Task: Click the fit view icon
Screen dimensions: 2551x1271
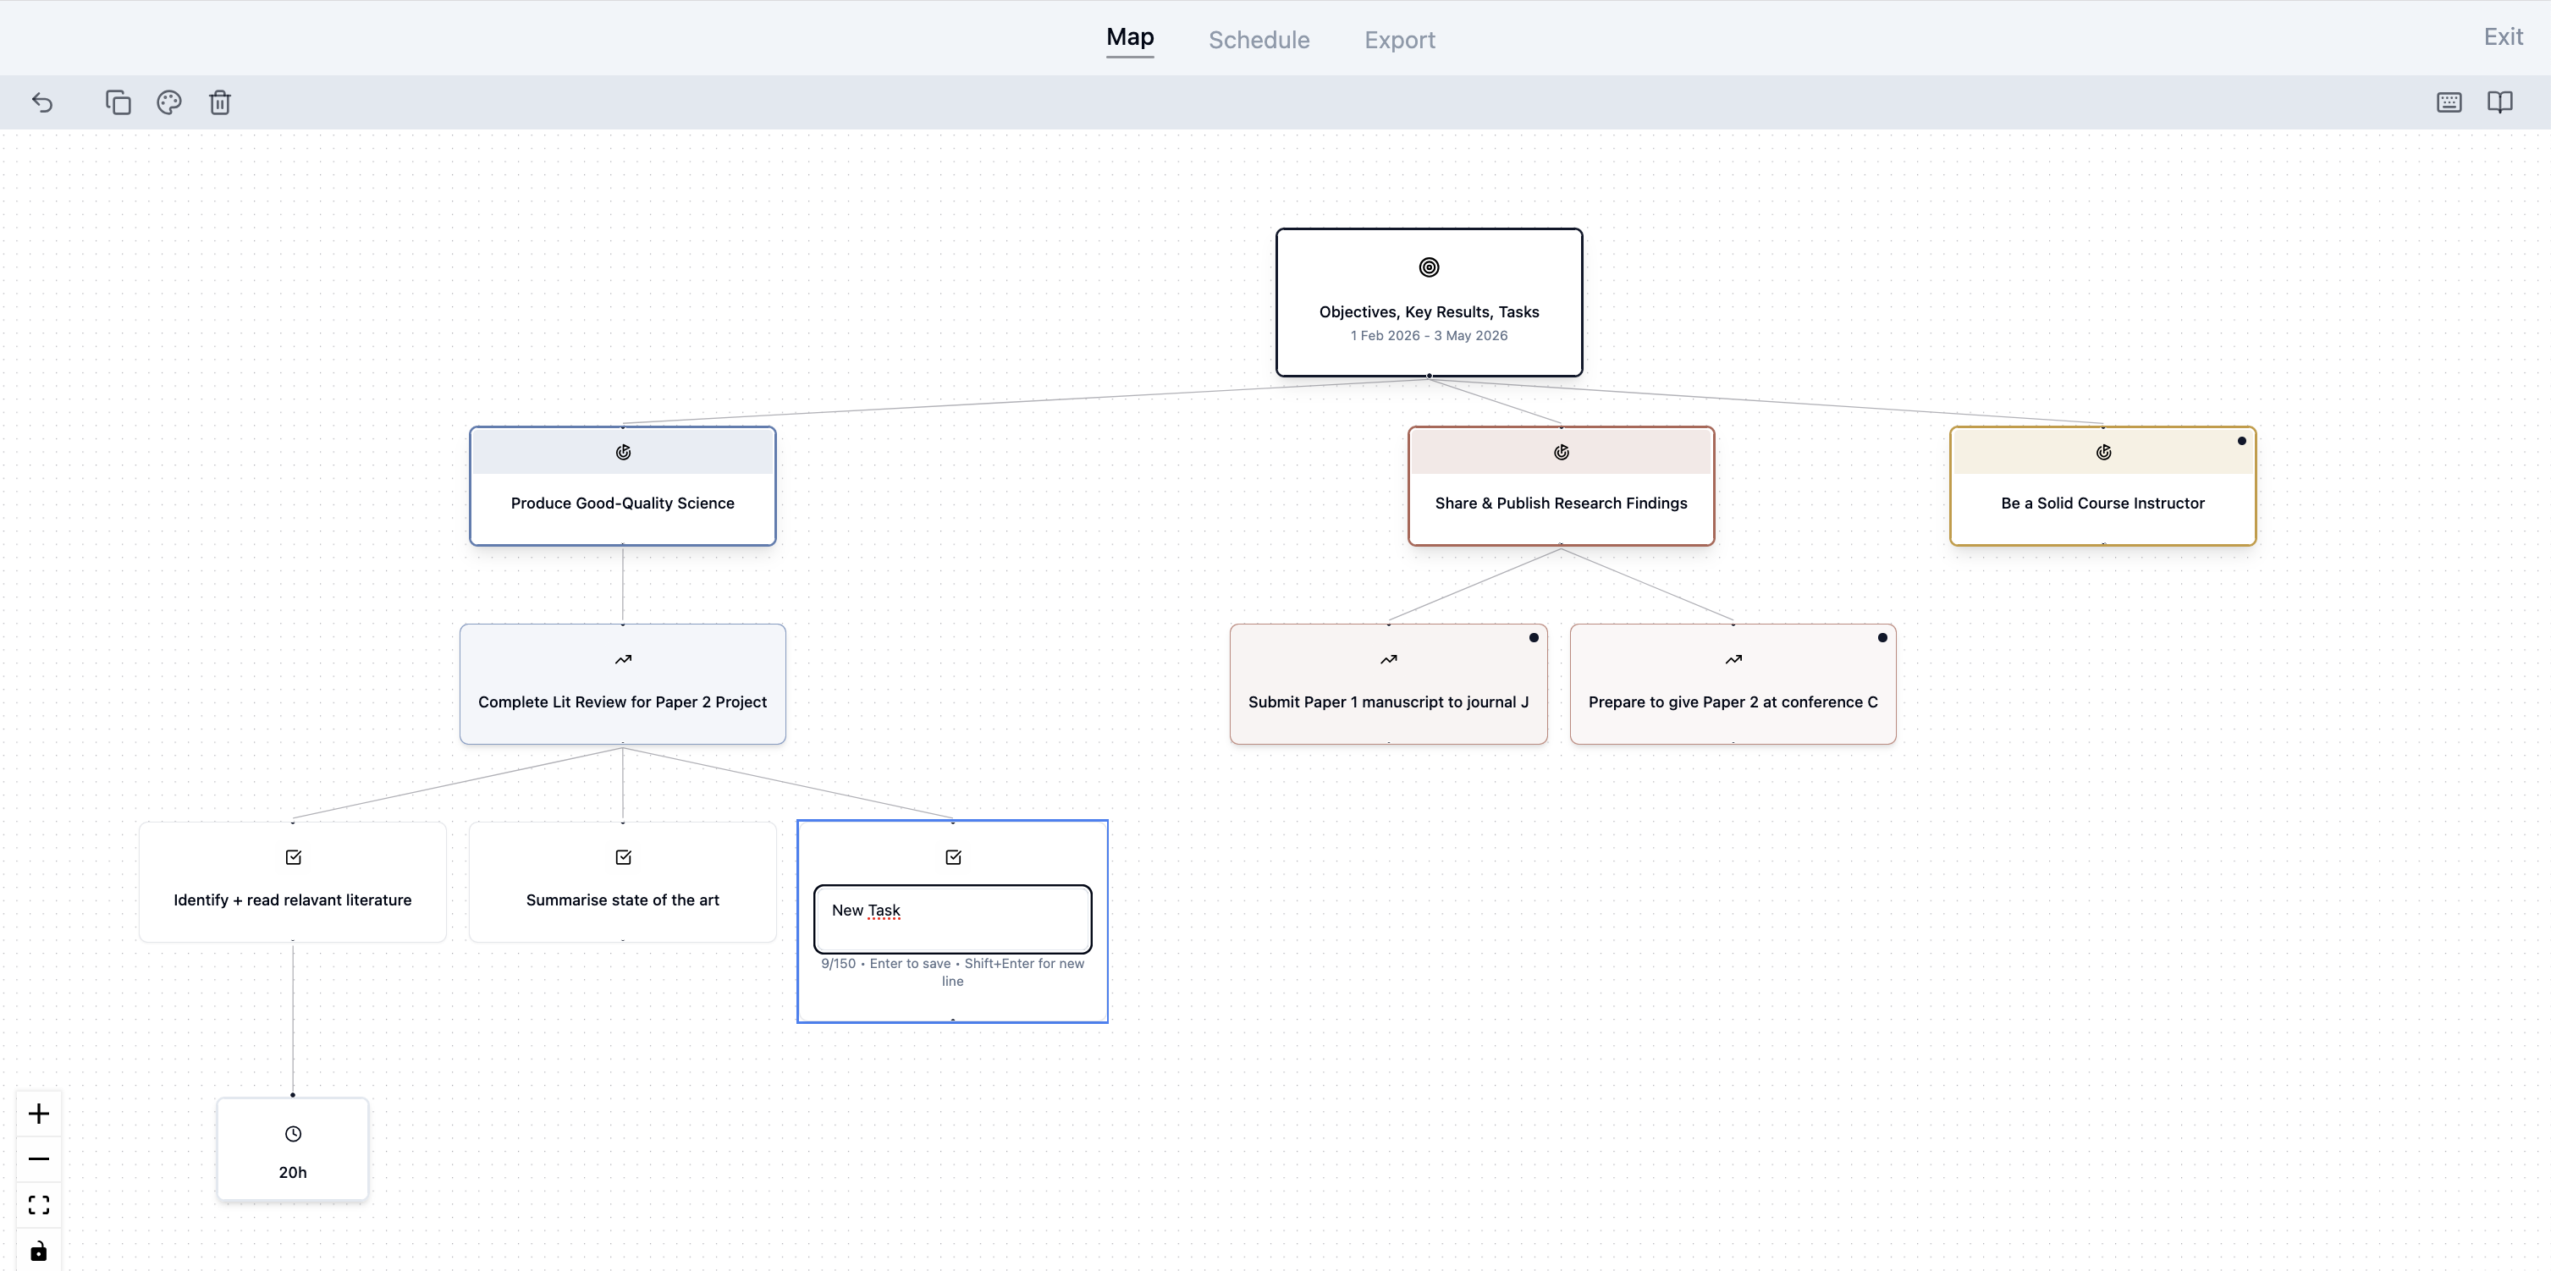Action: pyautogui.click(x=39, y=1205)
